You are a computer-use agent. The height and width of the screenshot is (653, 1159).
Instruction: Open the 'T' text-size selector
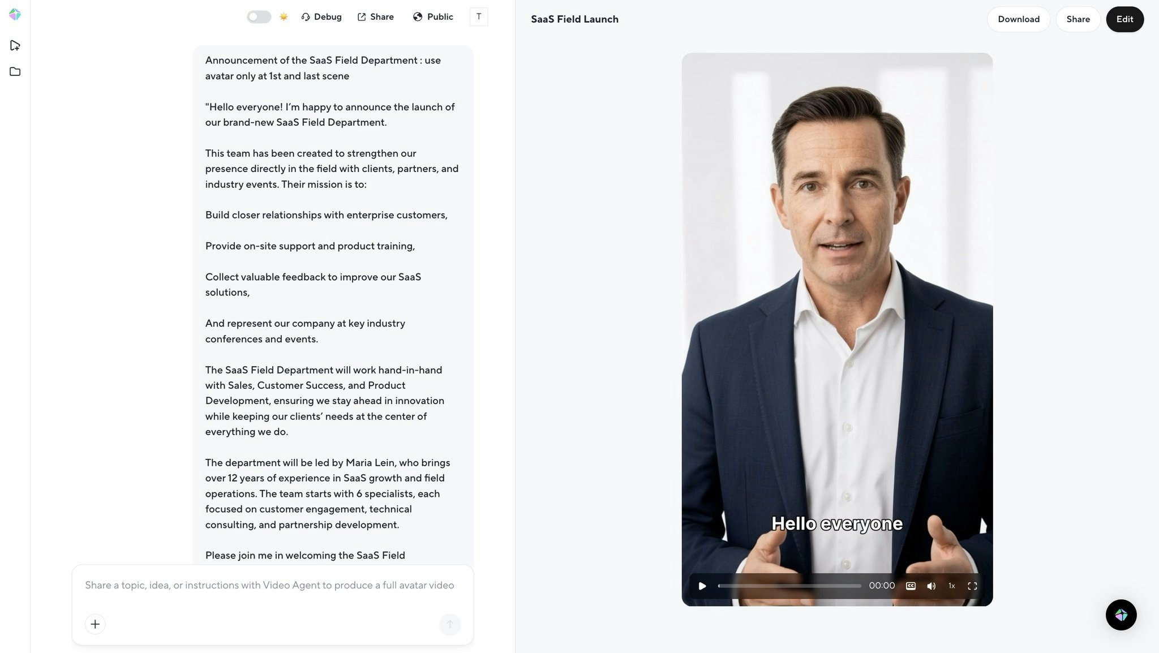(478, 16)
